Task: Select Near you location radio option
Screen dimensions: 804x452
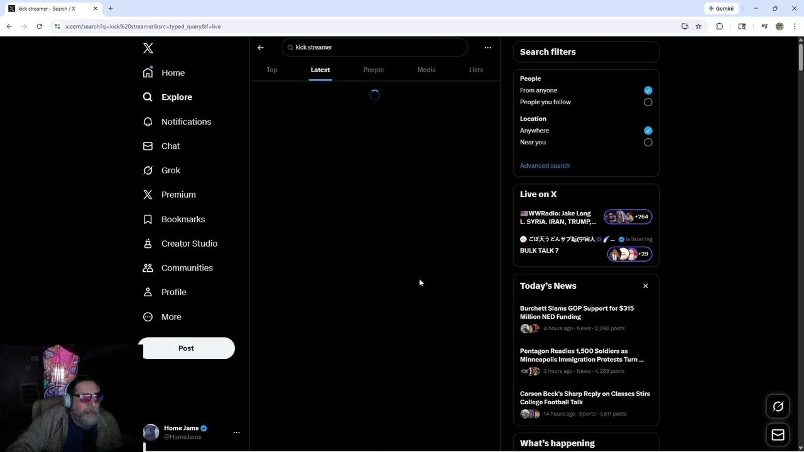Action: (x=648, y=143)
